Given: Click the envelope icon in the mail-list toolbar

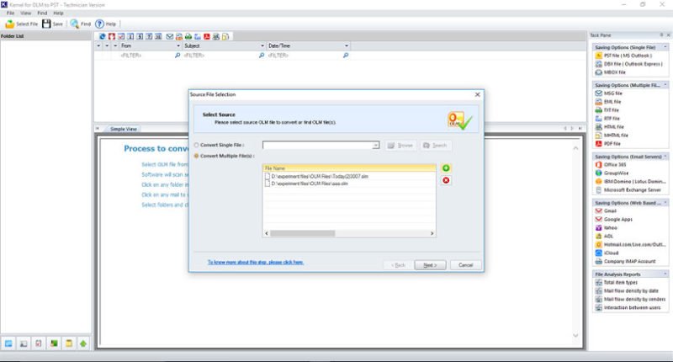Looking at the screenshot, I should tap(170, 36).
